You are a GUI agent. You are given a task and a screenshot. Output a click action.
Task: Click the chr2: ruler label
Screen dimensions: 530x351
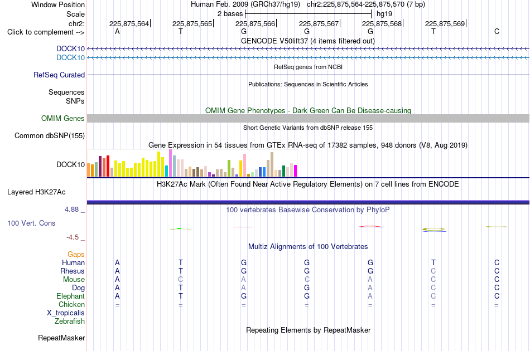[76, 23]
